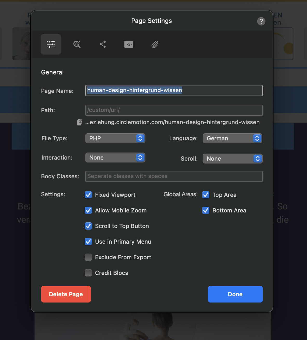
Task: Click the help question mark icon
Action: tap(261, 21)
